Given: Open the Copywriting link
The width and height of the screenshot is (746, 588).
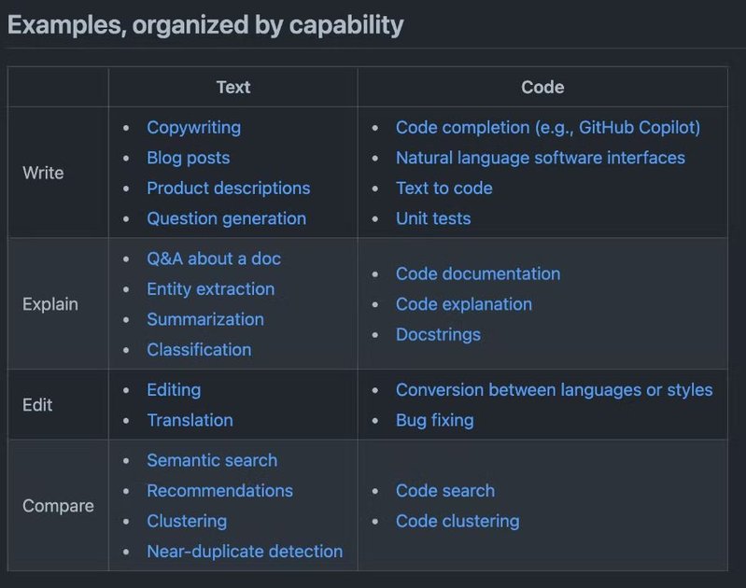Looking at the screenshot, I should (x=193, y=128).
